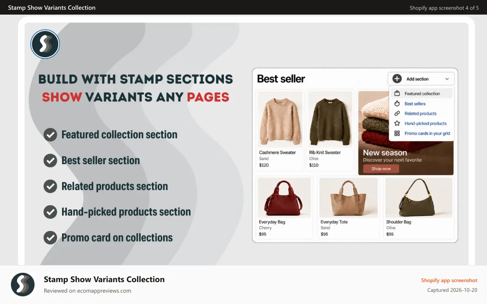Click the Stamp app icon in the footer
Viewport: 487px width, 304px height.
[x=23, y=284]
